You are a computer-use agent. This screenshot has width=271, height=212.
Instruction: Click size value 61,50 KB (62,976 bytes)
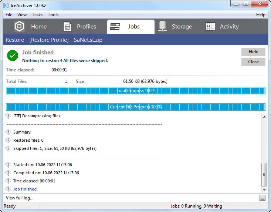(x=145, y=81)
